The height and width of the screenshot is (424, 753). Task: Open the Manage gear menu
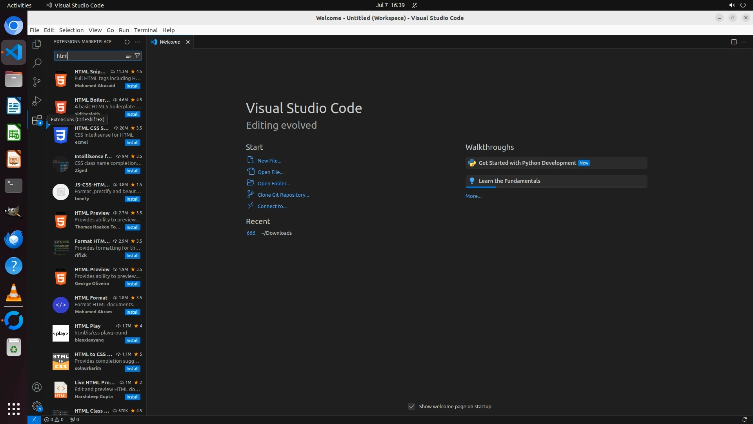tap(37, 406)
